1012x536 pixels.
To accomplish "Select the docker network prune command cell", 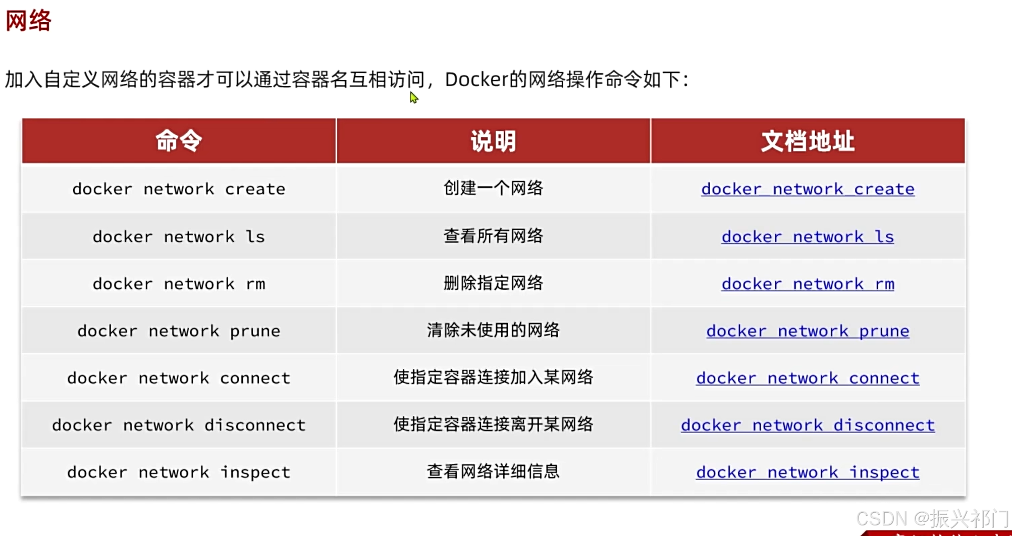I will (x=179, y=331).
